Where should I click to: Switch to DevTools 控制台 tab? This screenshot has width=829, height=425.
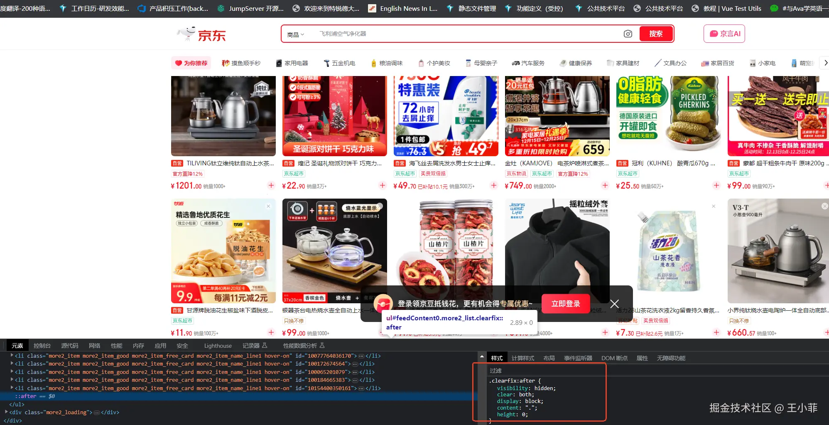[x=42, y=346]
